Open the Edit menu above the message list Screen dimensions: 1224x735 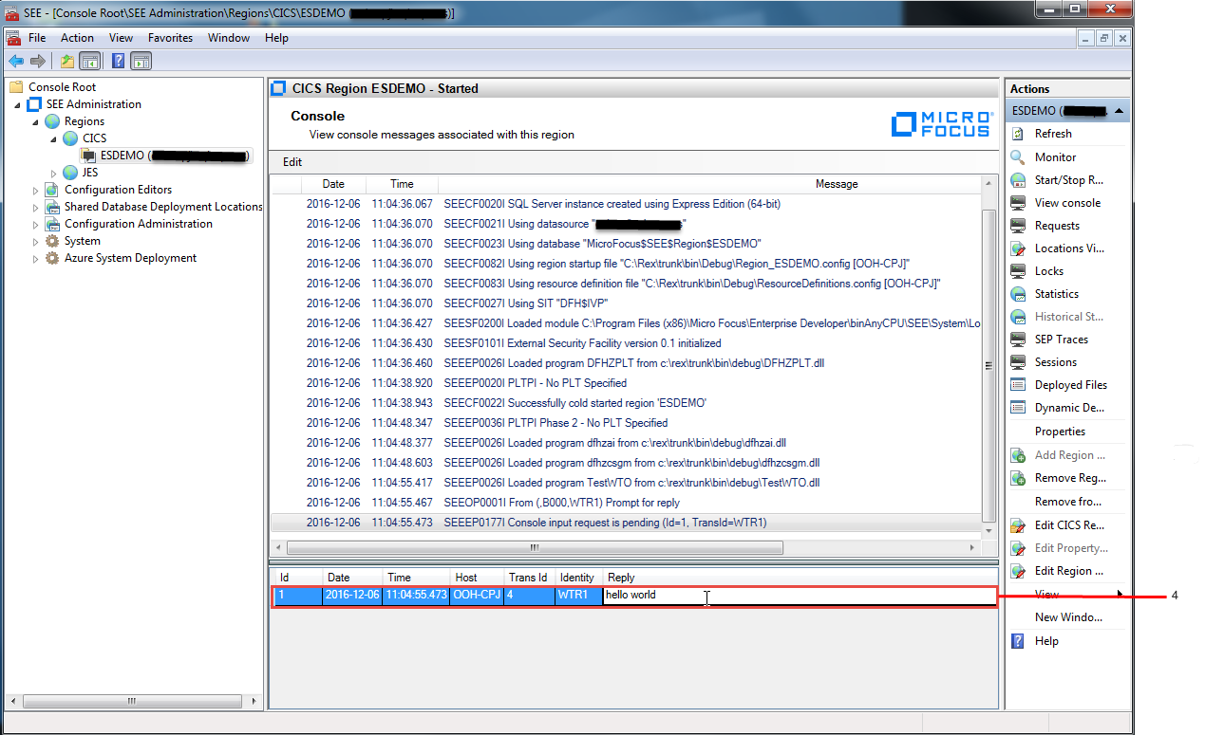292,162
